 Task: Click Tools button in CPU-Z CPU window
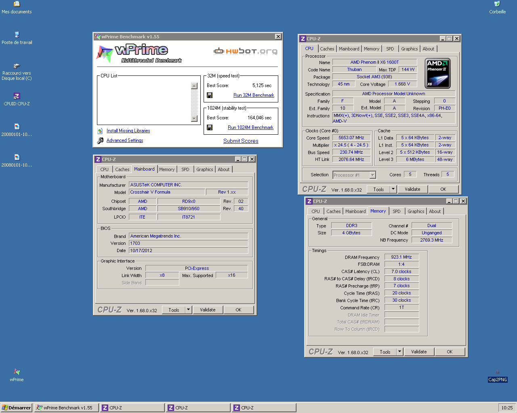[x=378, y=189]
